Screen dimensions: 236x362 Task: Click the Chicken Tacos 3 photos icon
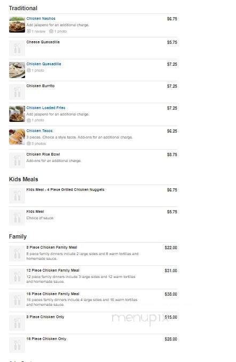(29, 144)
